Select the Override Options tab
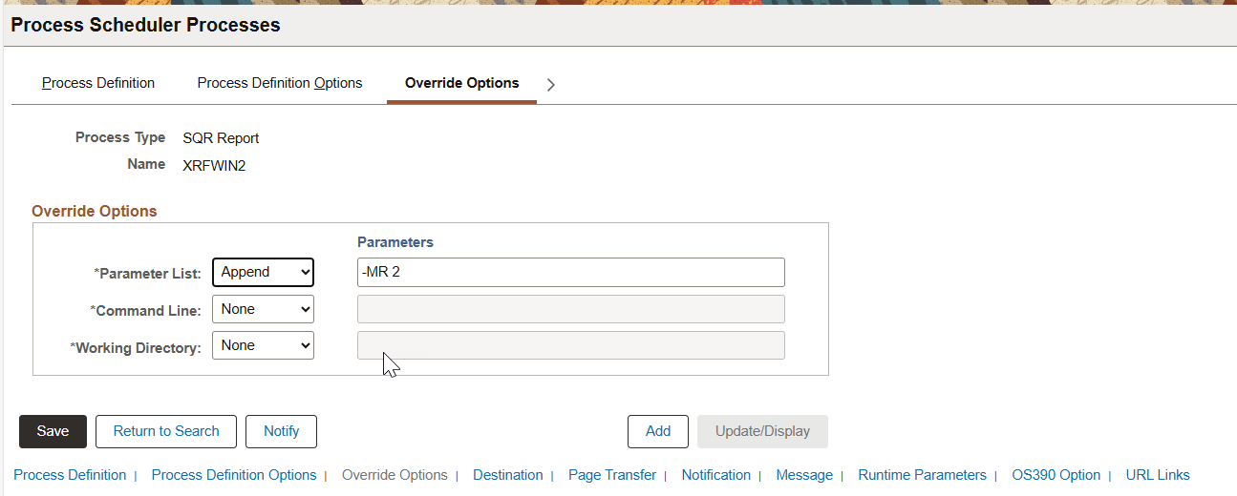Screen dimensions: 1237x496 (x=461, y=83)
